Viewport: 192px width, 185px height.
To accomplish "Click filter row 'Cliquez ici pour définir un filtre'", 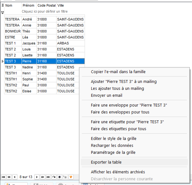I will click(x=44, y=11).
